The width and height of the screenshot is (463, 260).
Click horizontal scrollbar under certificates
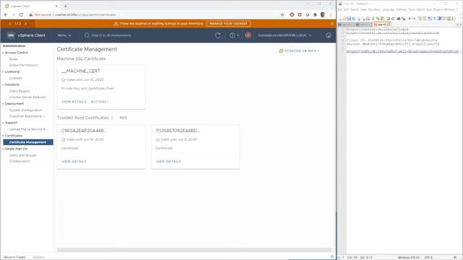194,250
